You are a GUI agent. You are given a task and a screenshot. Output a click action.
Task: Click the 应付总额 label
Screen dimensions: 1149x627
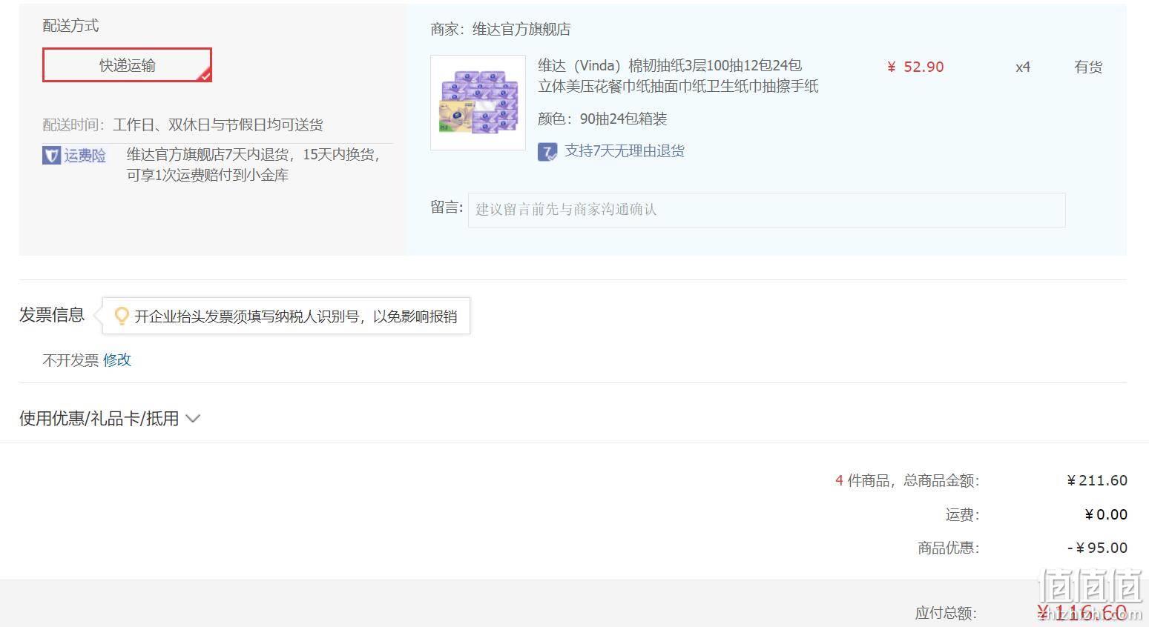[x=946, y=613]
